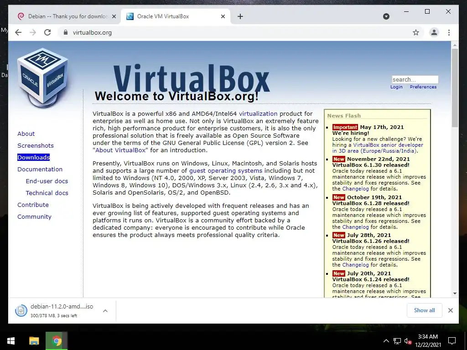This screenshot has width=467, height=350.
Task: Open the Screenshots page
Action: tap(36, 145)
